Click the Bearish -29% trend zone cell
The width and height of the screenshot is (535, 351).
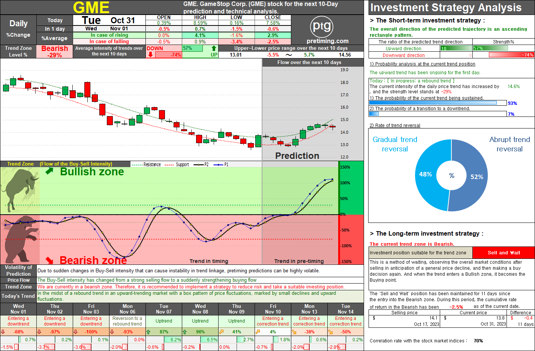tap(55, 51)
